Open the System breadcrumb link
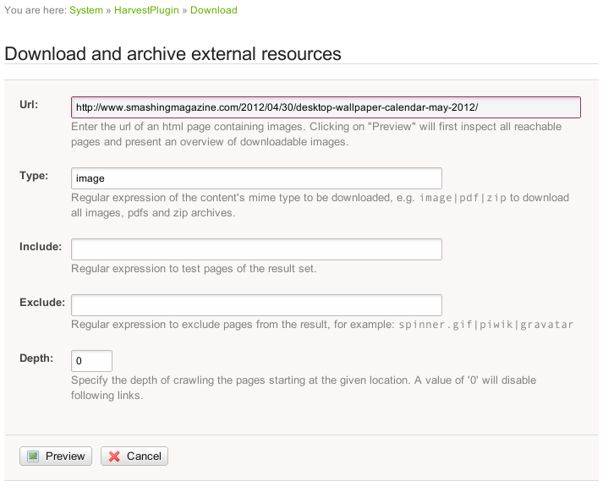The image size is (614, 492). pyautogui.click(x=86, y=10)
